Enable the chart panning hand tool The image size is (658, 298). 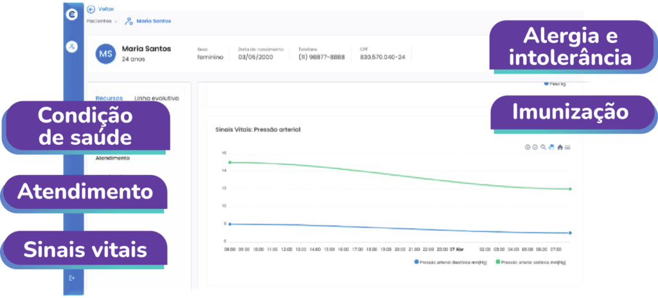tap(551, 147)
